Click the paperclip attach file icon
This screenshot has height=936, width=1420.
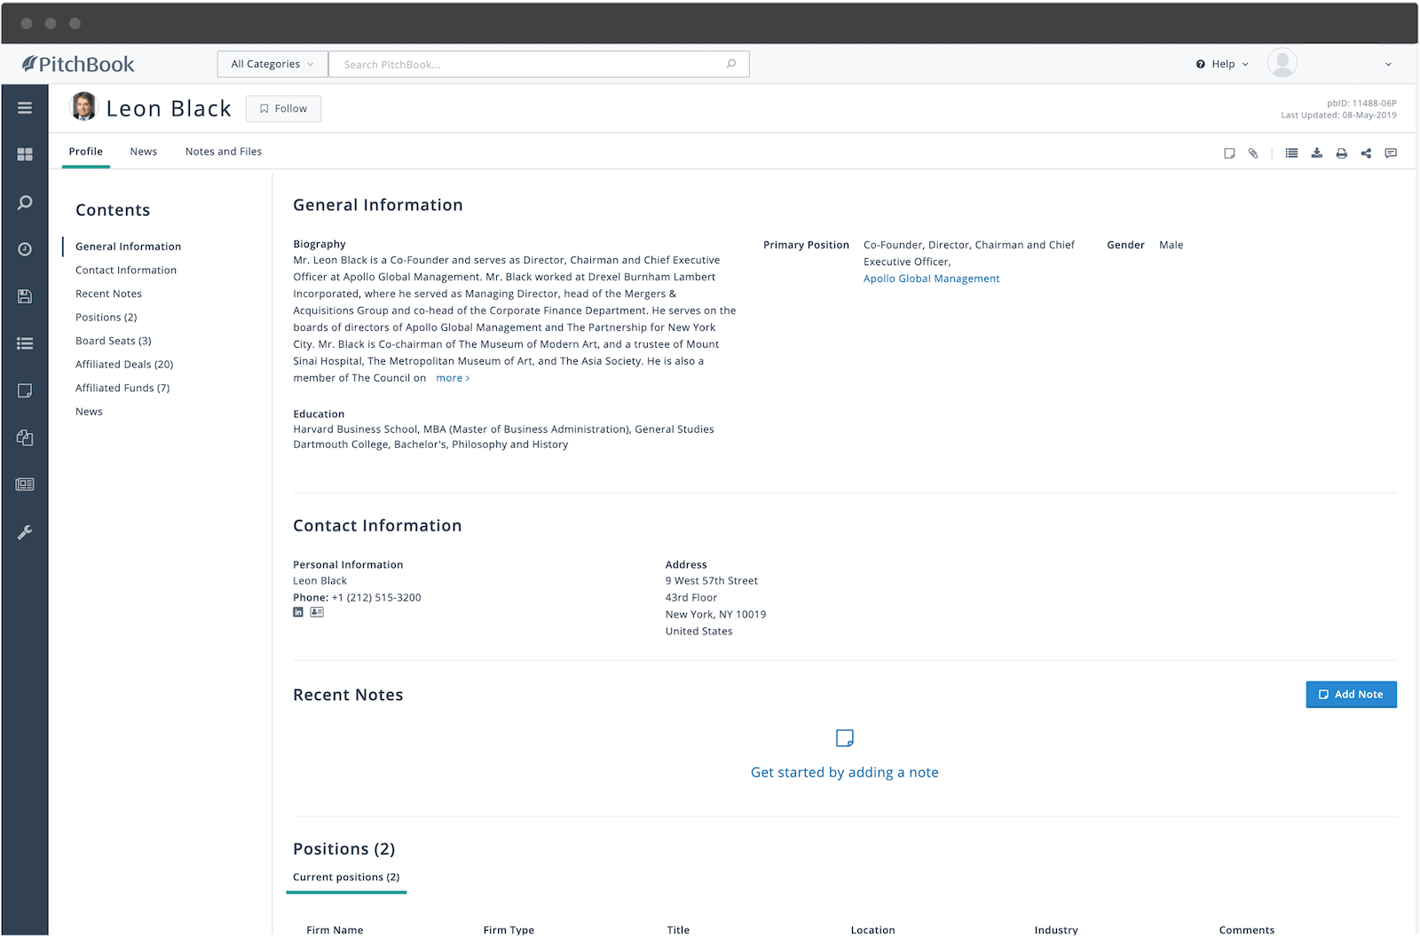click(1253, 153)
